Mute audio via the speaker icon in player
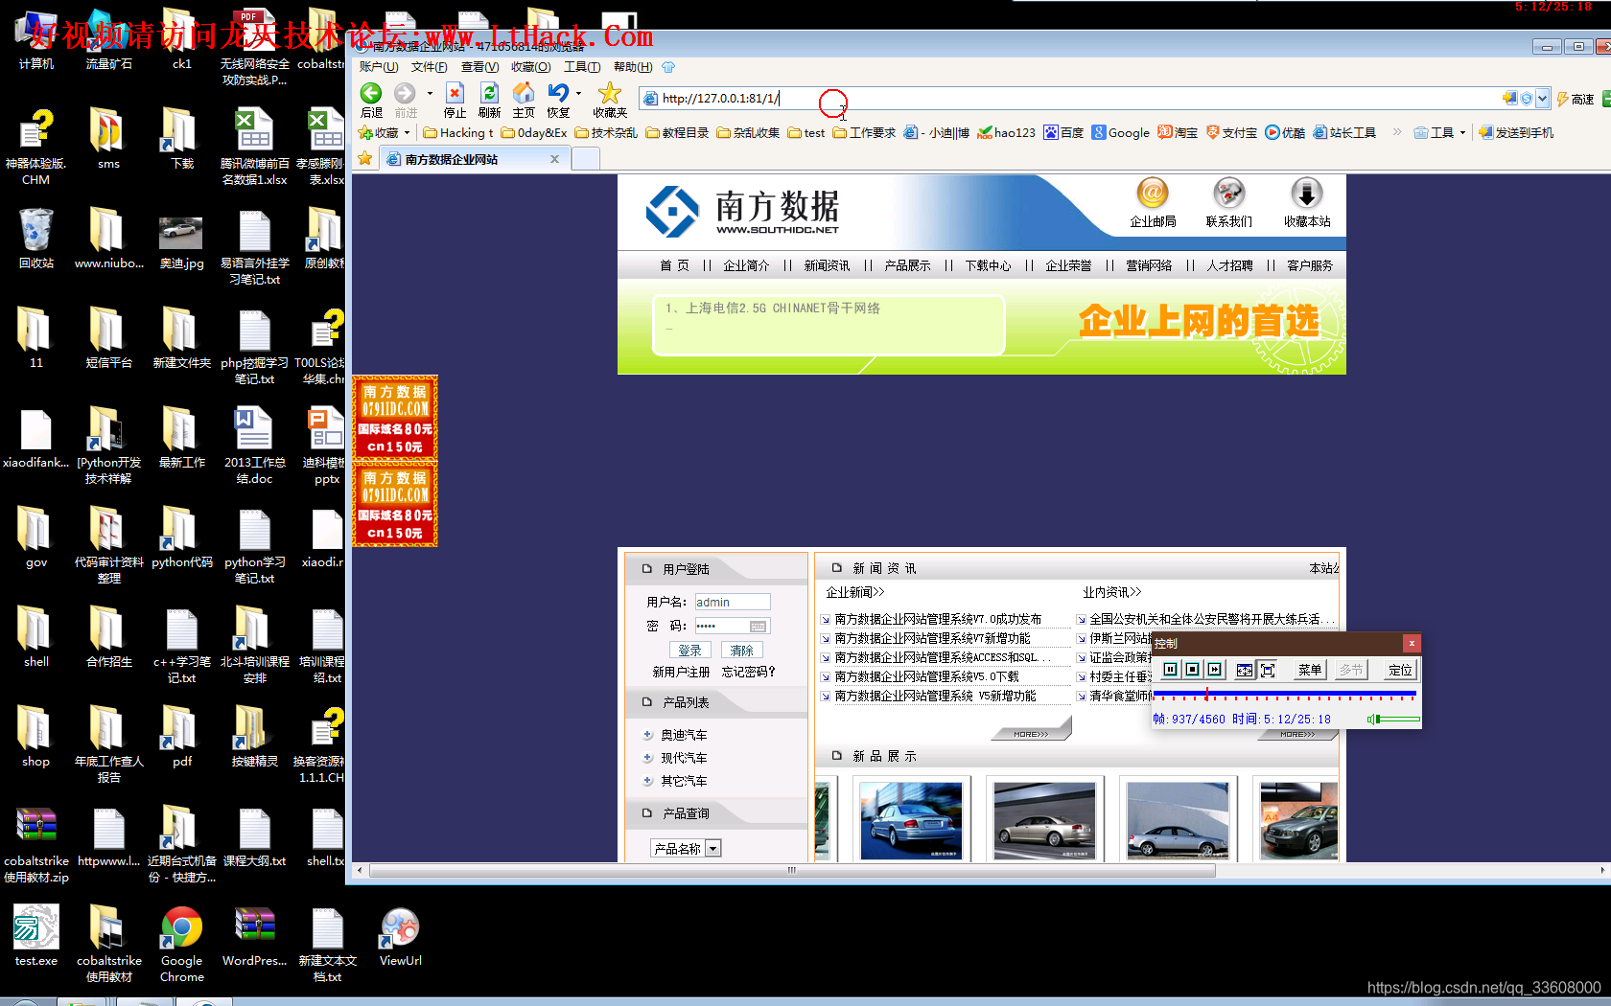The height and width of the screenshot is (1006, 1611). click(x=1371, y=719)
